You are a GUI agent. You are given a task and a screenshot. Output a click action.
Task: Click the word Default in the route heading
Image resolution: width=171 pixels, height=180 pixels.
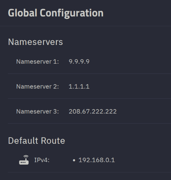pyautogui.click(x=23, y=141)
